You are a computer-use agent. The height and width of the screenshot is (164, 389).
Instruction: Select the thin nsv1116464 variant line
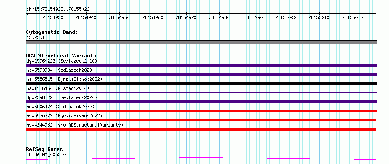[201, 92]
